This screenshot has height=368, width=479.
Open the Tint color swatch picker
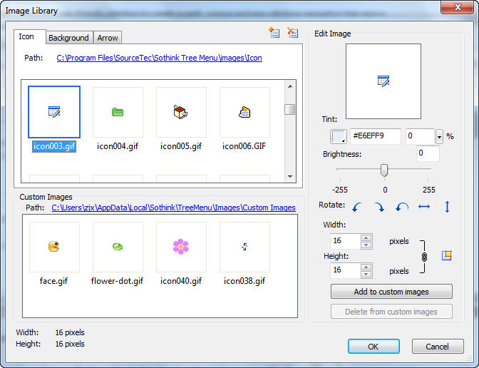(339, 136)
